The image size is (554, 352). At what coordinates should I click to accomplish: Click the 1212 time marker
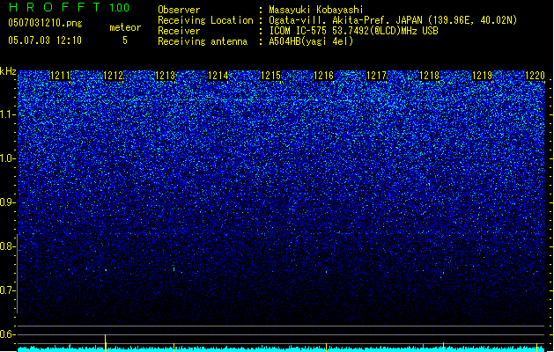click(x=113, y=76)
